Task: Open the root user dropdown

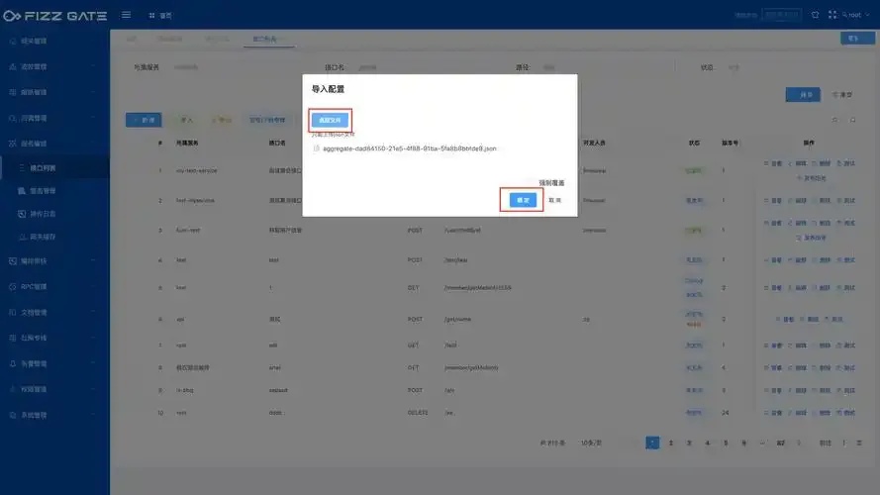Action: 856,15
